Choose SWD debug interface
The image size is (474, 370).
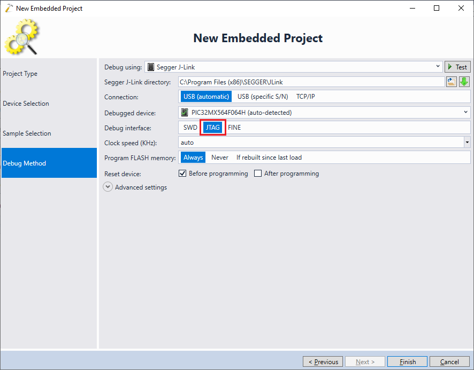point(190,128)
